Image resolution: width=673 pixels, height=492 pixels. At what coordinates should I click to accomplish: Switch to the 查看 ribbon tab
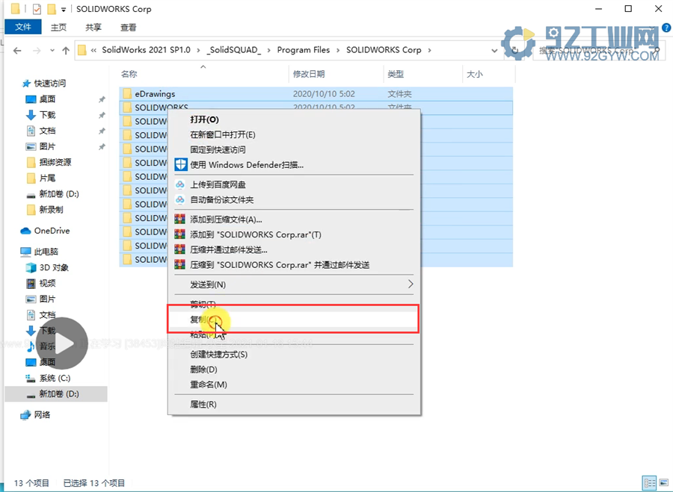tap(128, 28)
